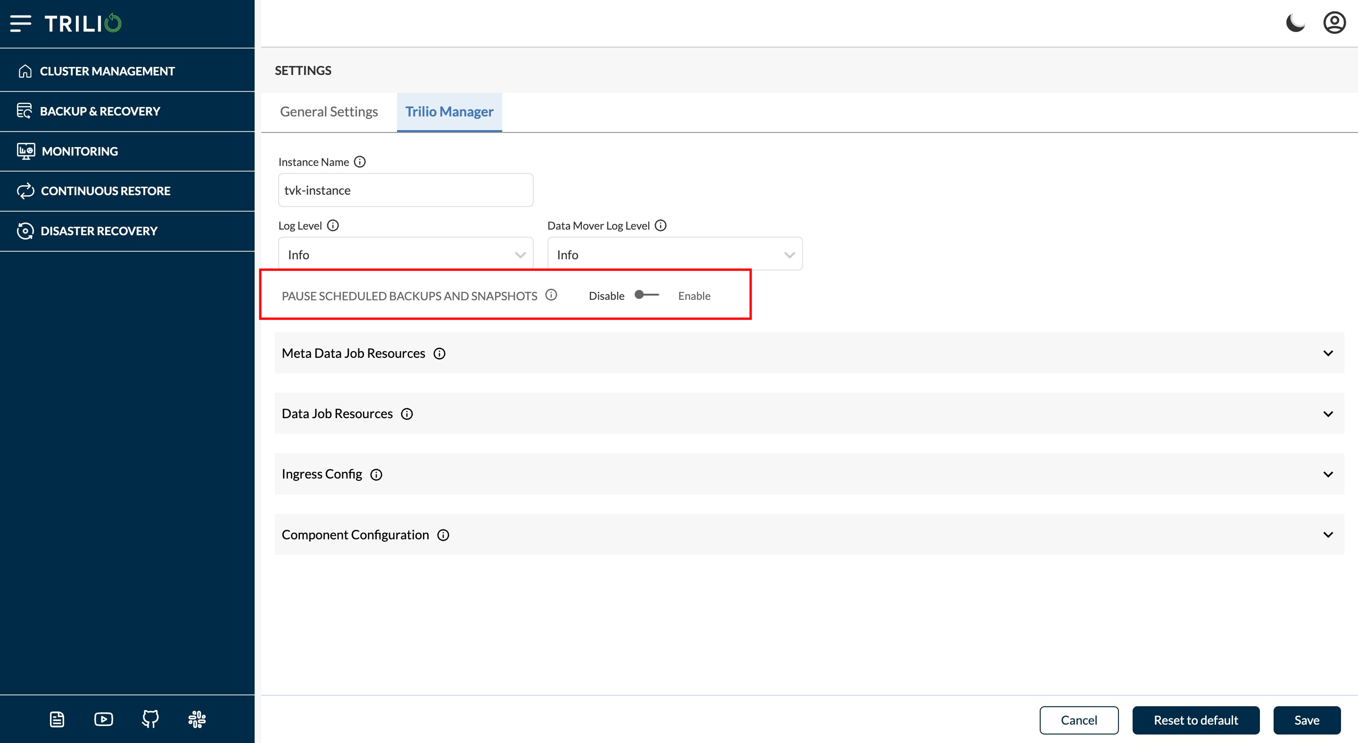Switch to the General Settings tab

pyautogui.click(x=329, y=112)
